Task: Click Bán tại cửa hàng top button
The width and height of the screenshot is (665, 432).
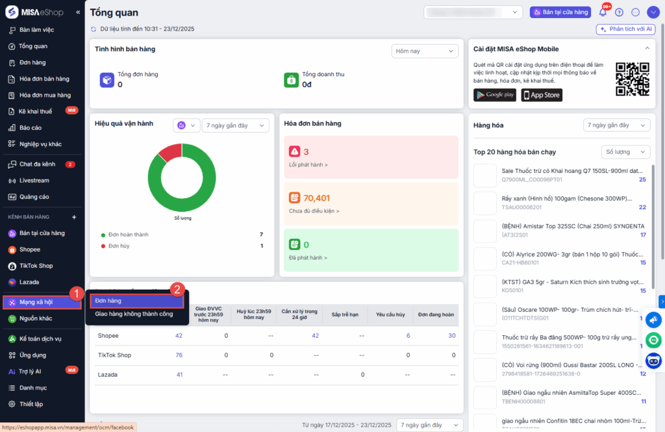Action: [x=560, y=12]
